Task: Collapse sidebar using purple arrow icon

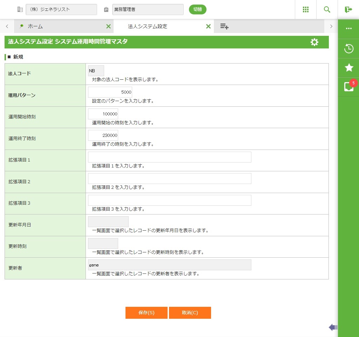Action: [x=333, y=327]
